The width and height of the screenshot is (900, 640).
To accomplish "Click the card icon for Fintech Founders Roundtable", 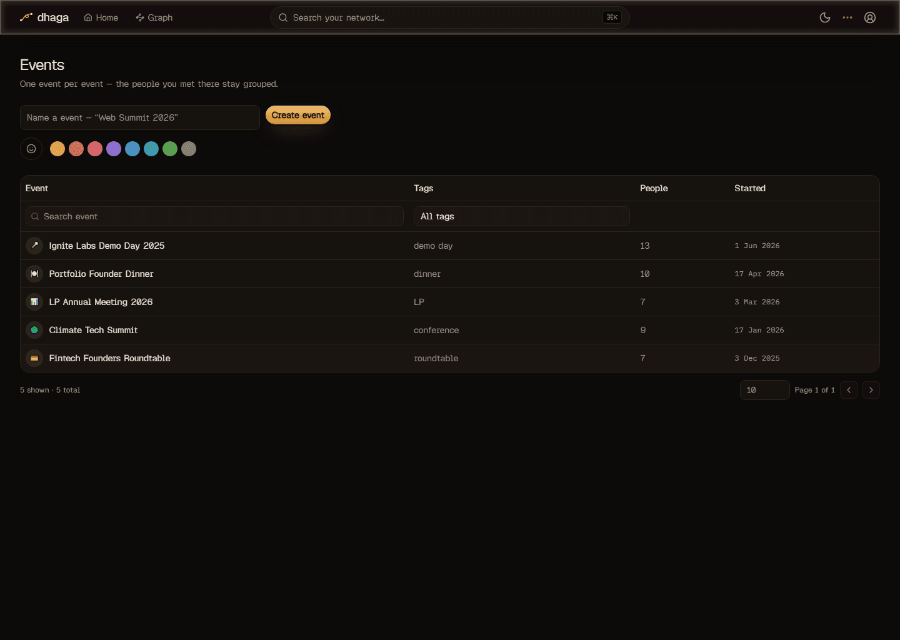I will [x=34, y=358].
